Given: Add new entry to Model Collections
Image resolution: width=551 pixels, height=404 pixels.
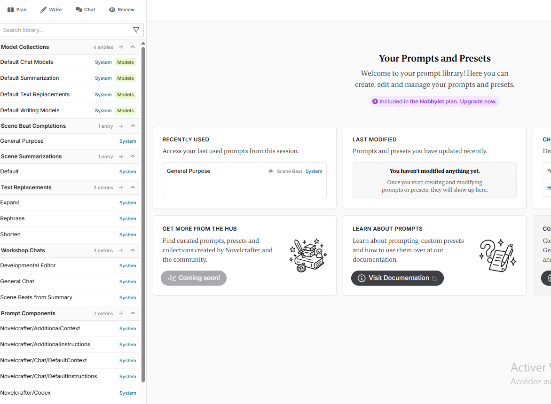Looking at the screenshot, I should pyautogui.click(x=121, y=47).
